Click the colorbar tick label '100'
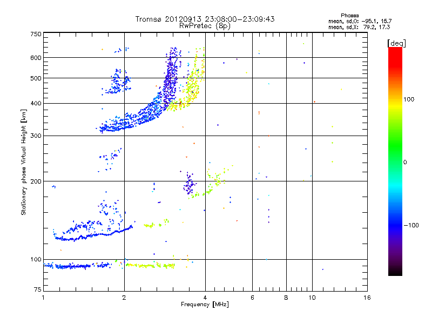 (409, 99)
